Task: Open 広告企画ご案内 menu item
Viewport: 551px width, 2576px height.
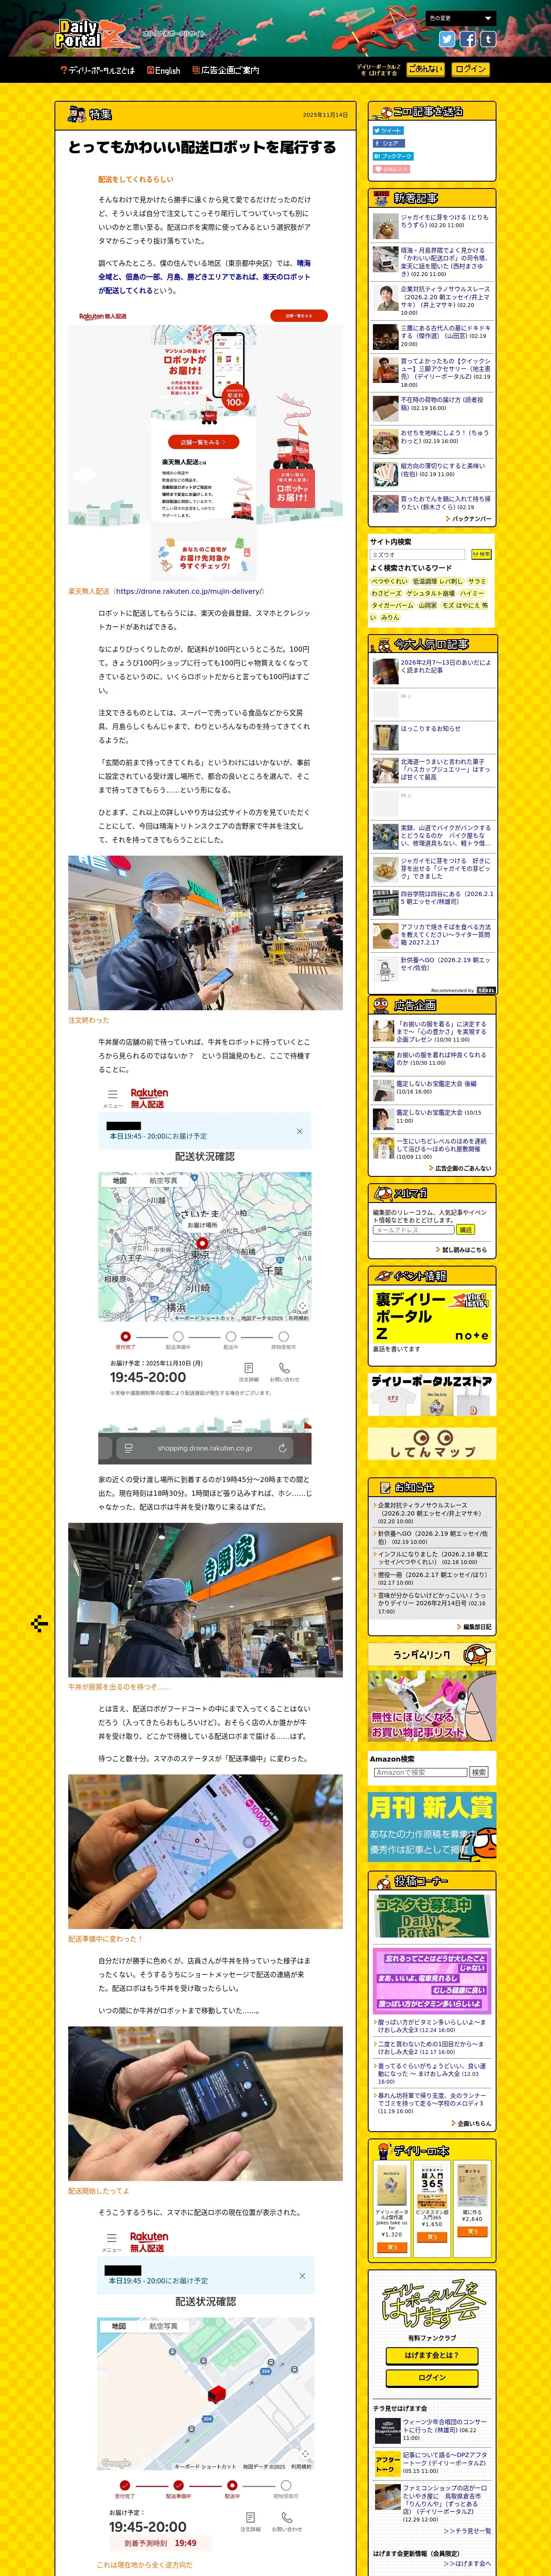Action: (226, 71)
